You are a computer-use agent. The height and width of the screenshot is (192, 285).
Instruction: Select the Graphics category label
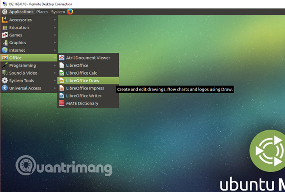click(x=18, y=43)
